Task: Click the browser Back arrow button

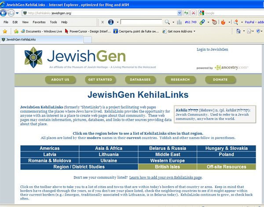Action: [x=4, y=13]
